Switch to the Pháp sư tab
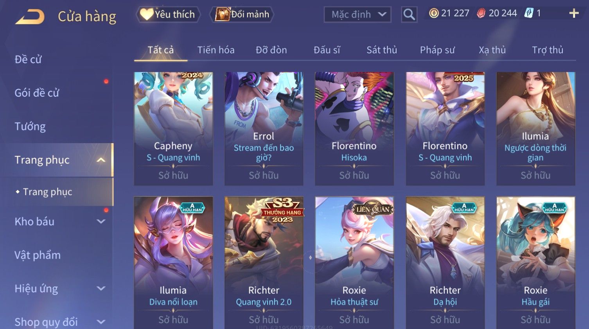Screen dimensions: 589x329 pyautogui.click(x=437, y=50)
